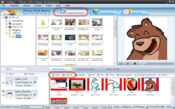
Task: Open the Create menu
Action: coord(38,6)
